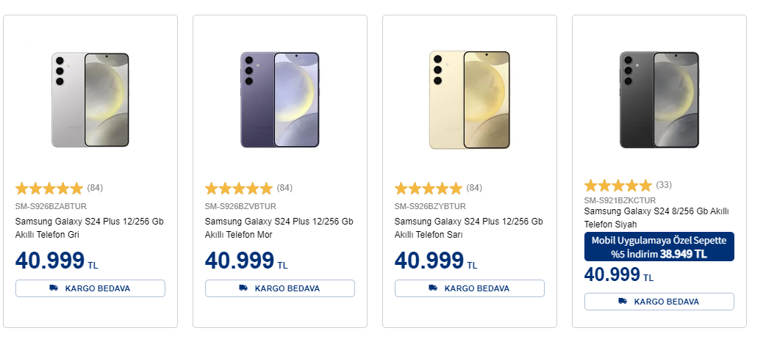Open Samsung Galaxy S24 Plus Gri product title

(90, 227)
